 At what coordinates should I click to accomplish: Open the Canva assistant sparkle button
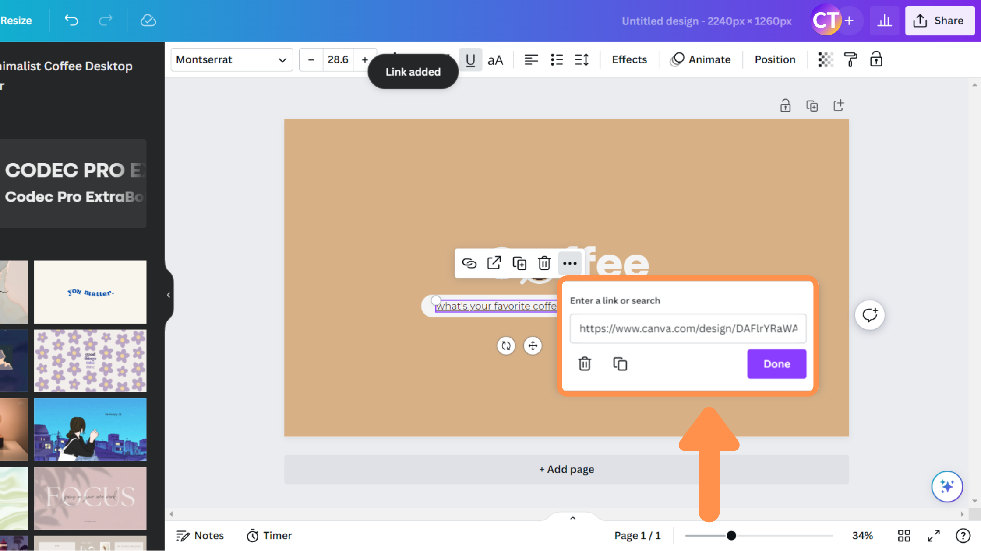coord(947,486)
